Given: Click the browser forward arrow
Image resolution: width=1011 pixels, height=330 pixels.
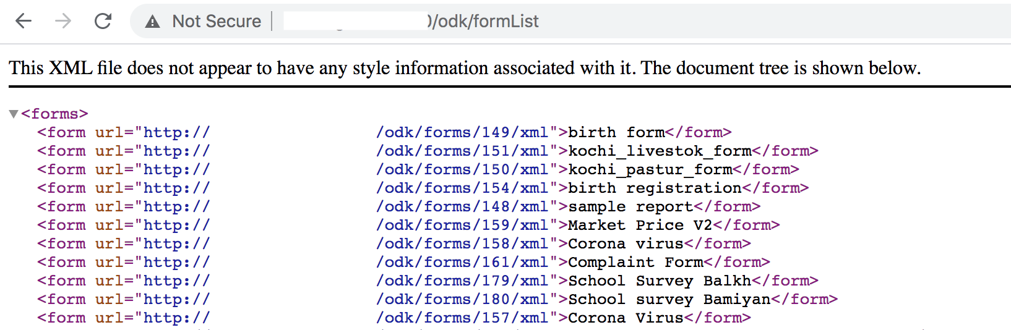Looking at the screenshot, I should tap(63, 21).
